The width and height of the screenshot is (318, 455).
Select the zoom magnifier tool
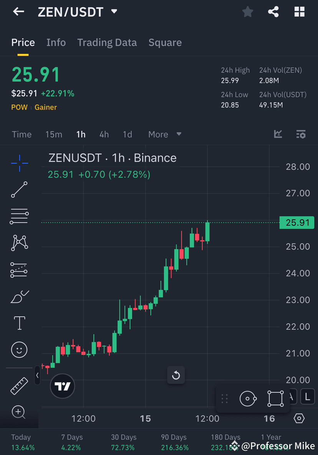[x=19, y=412]
